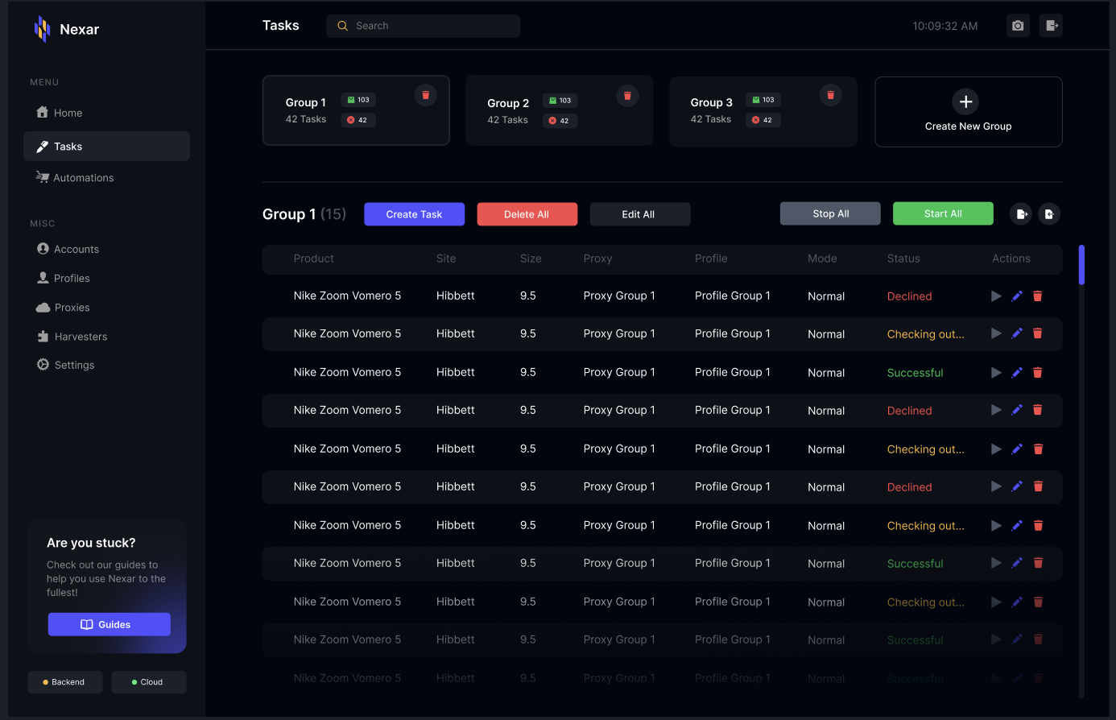The height and width of the screenshot is (720, 1116).
Task: Click the 10:09:32 AM clock text
Action: coord(944,26)
